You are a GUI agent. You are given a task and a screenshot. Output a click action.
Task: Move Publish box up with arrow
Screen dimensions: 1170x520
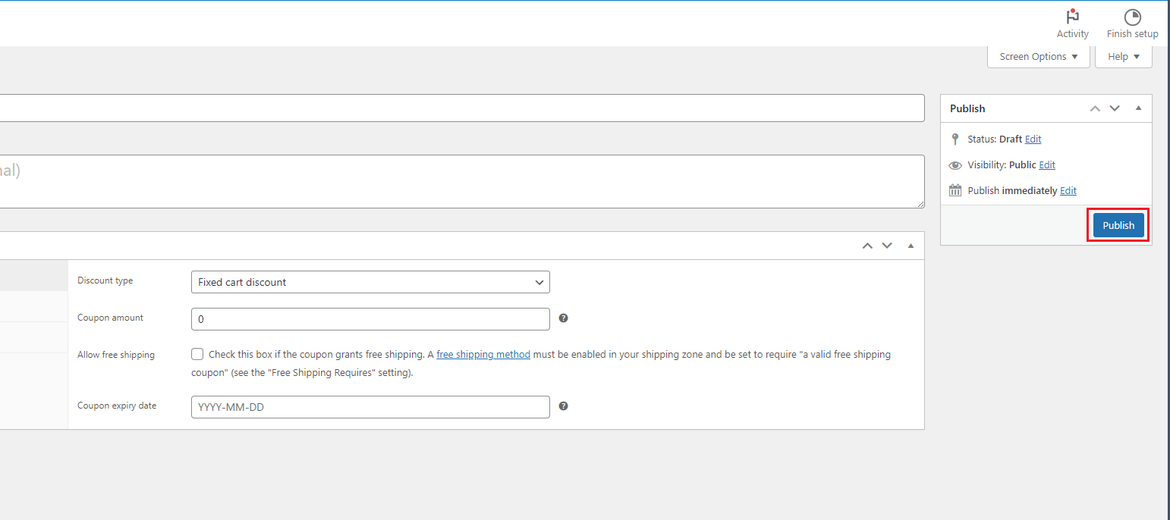(x=1095, y=108)
